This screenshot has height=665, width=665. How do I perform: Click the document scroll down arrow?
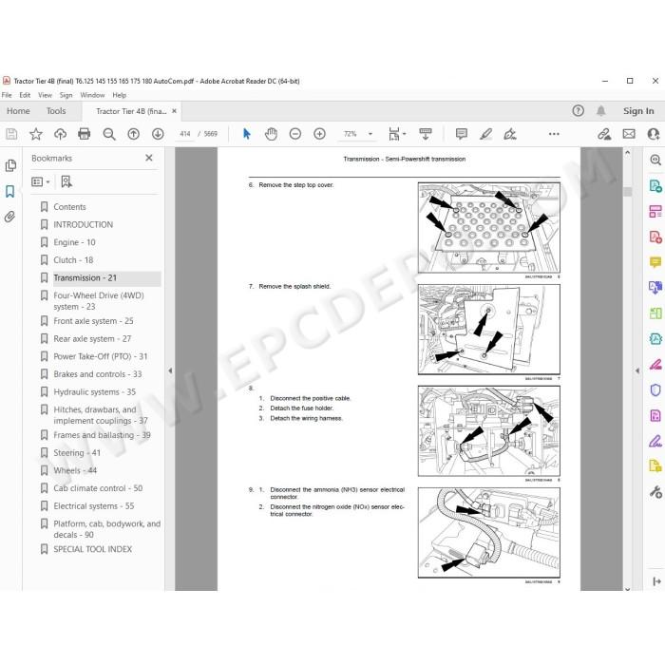[x=628, y=588]
